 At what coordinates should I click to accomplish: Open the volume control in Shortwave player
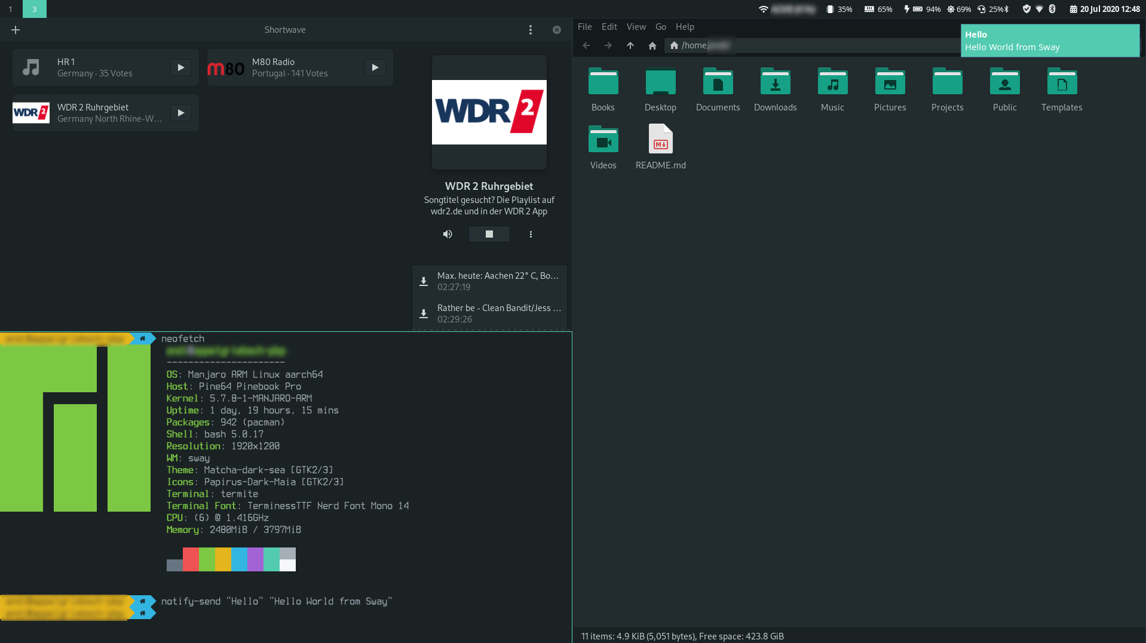pyautogui.click(x=448, y=234)
